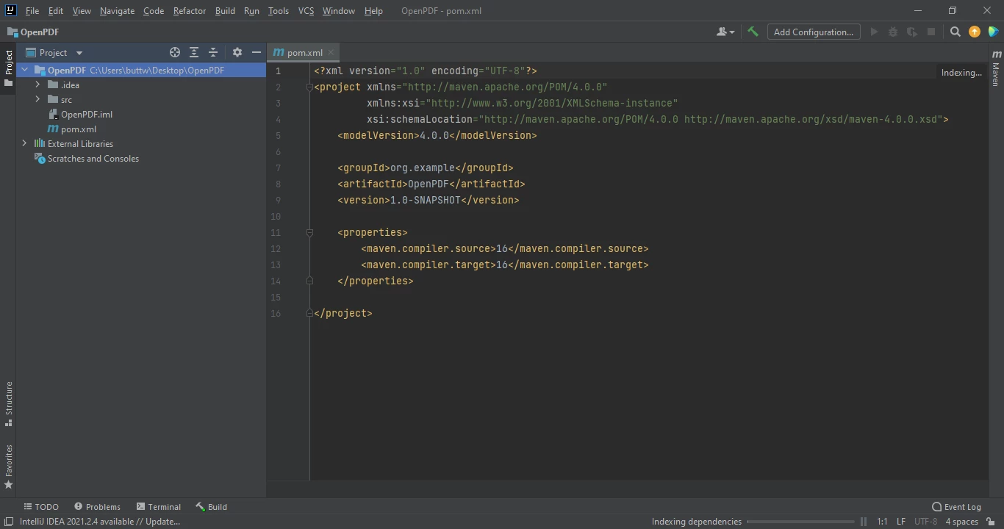Click OpenPDF breadcrumb in navigation bar

tap(32, 32)
